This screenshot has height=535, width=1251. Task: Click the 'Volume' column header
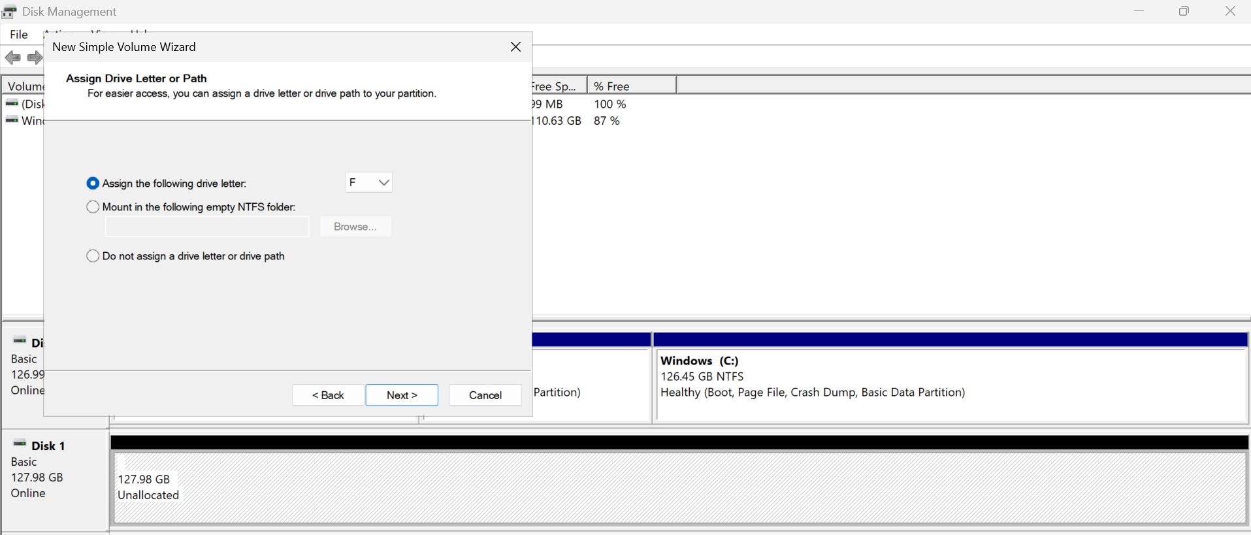tap(25, 86)
